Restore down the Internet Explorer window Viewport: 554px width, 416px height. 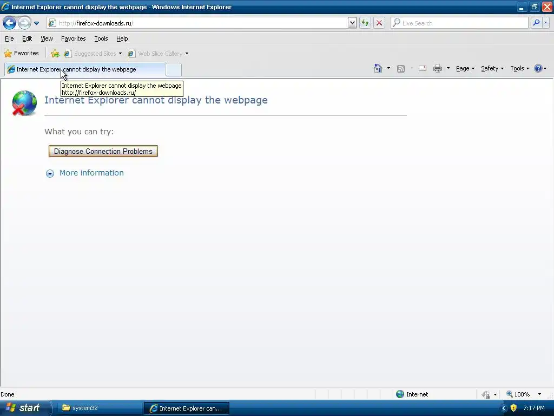[x=534, y=6]
